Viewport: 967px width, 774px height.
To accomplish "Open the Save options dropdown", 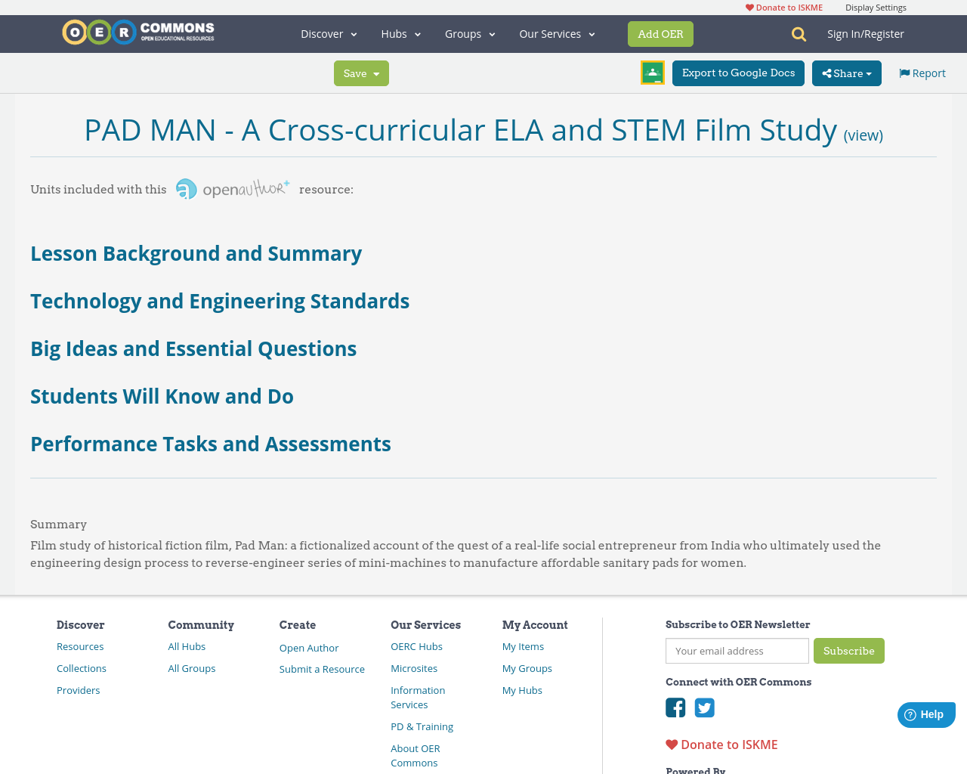I will pyautogui.click(x=361, y=73).
